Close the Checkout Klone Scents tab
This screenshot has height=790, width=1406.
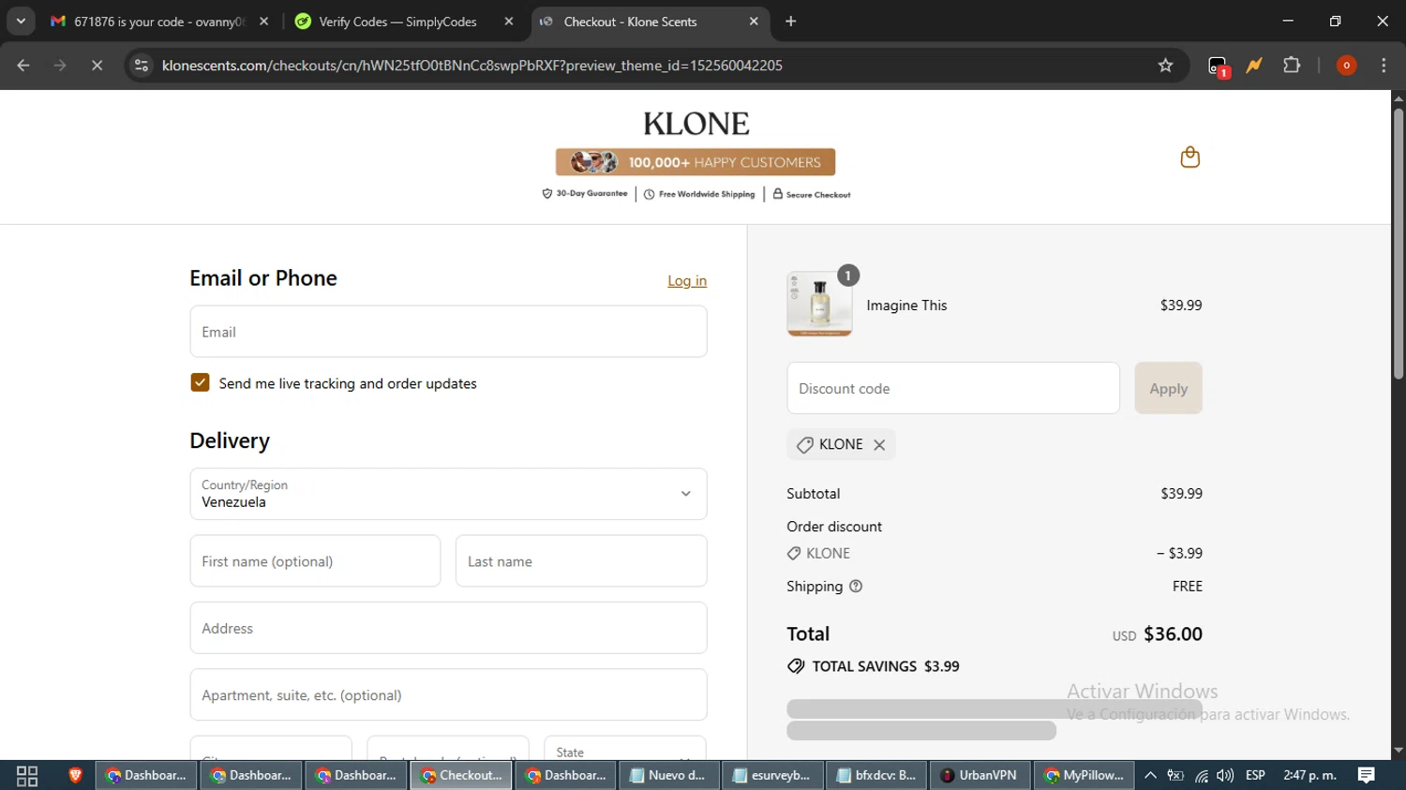click(754, 22)
